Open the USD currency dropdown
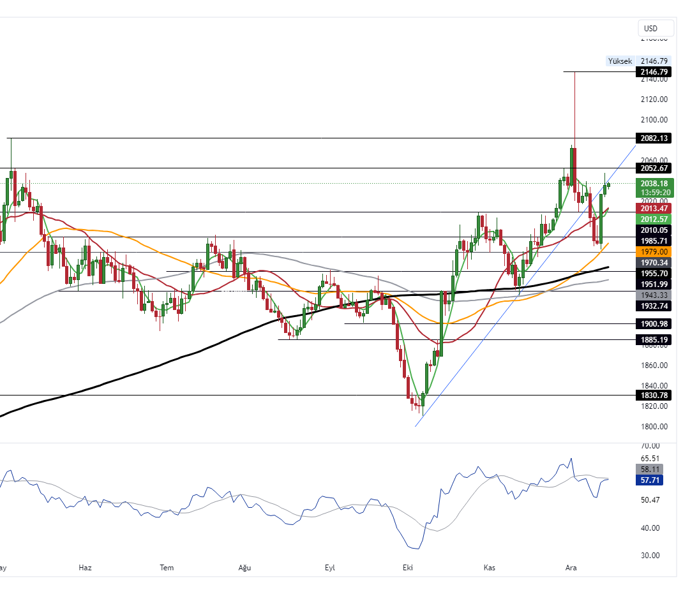 [656, 28]
